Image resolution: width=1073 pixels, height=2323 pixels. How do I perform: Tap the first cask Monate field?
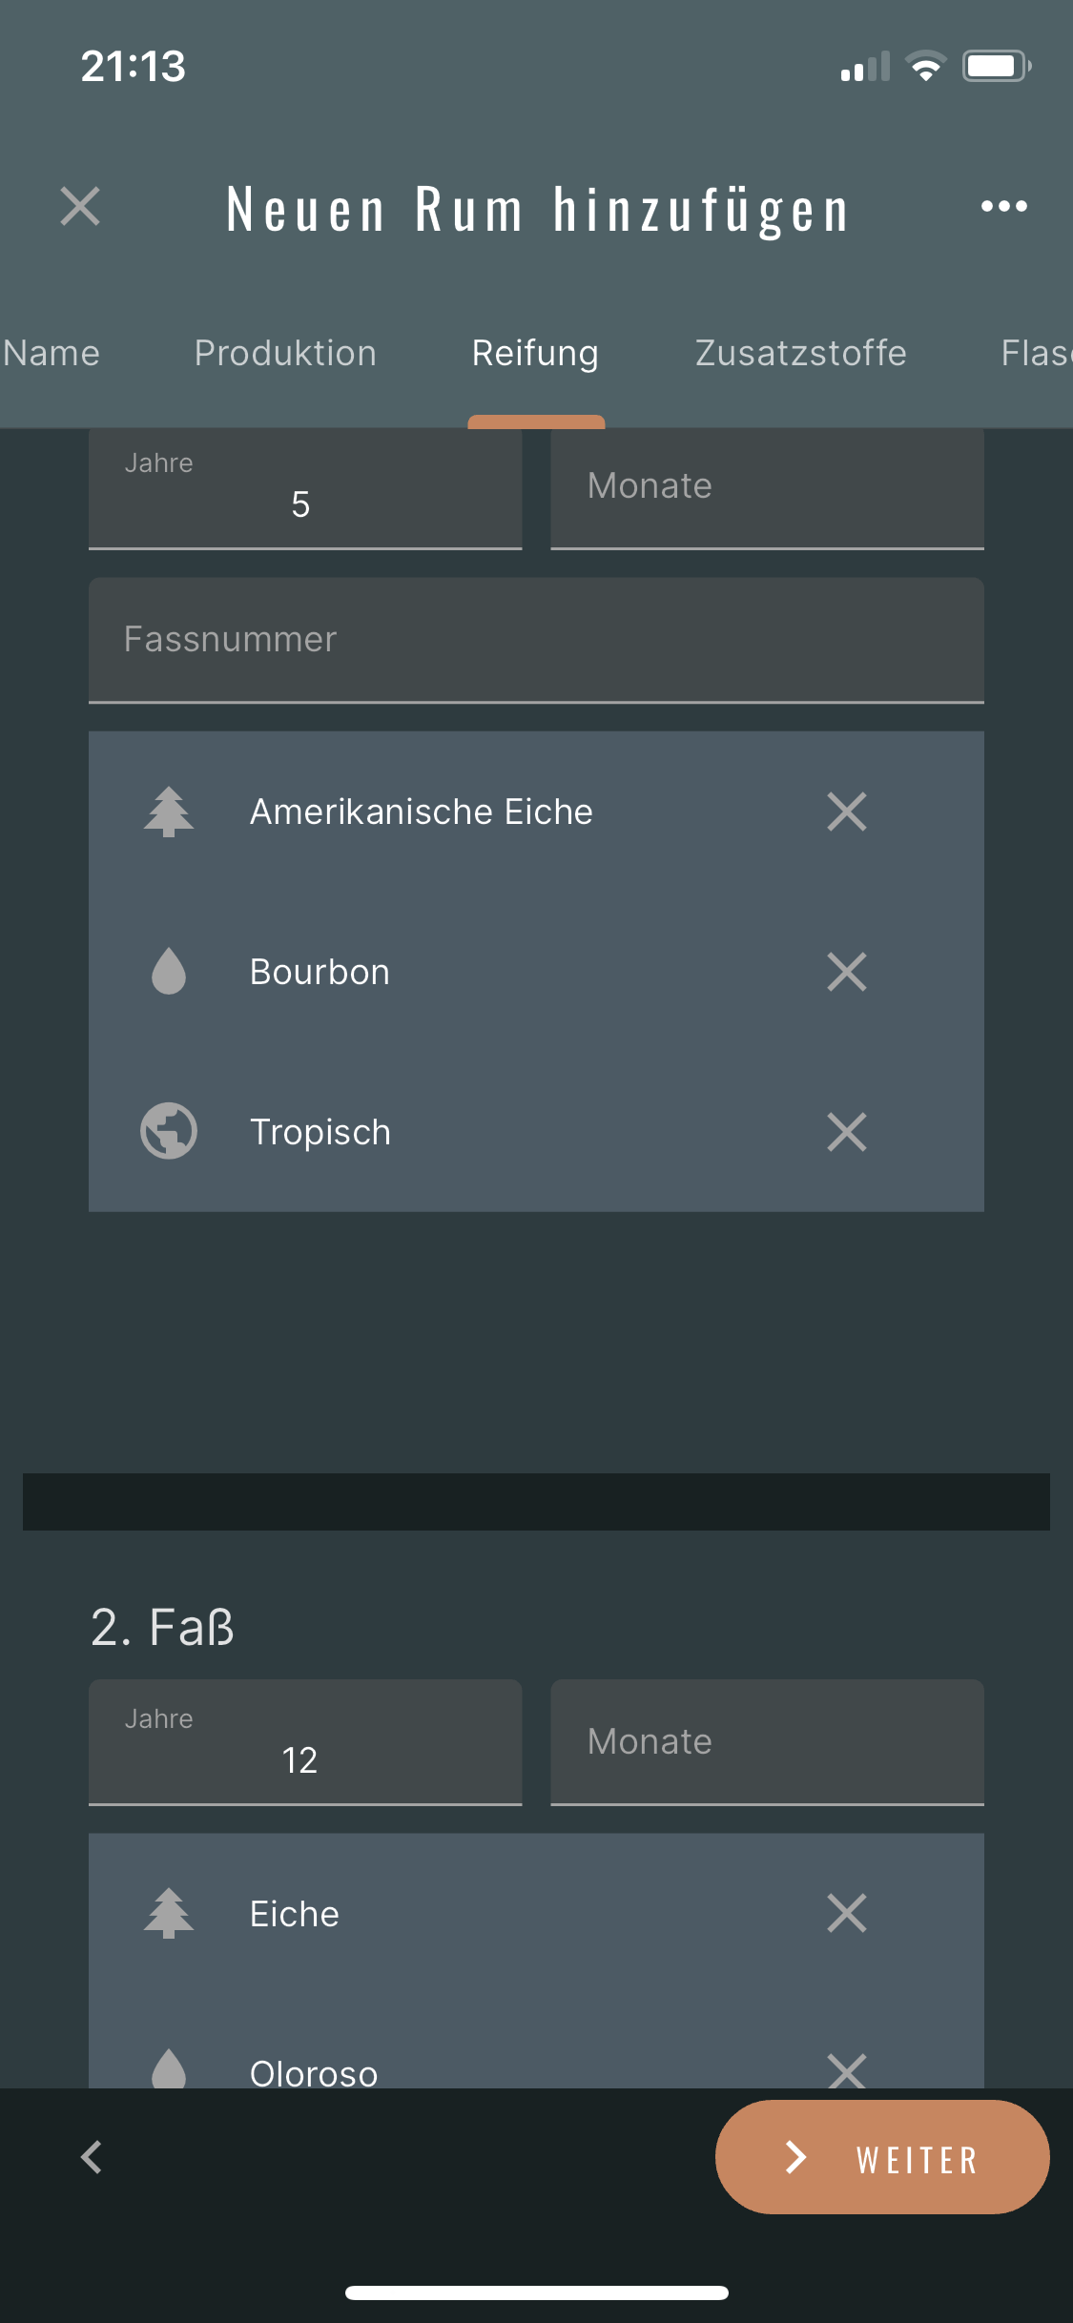(767, 488)
